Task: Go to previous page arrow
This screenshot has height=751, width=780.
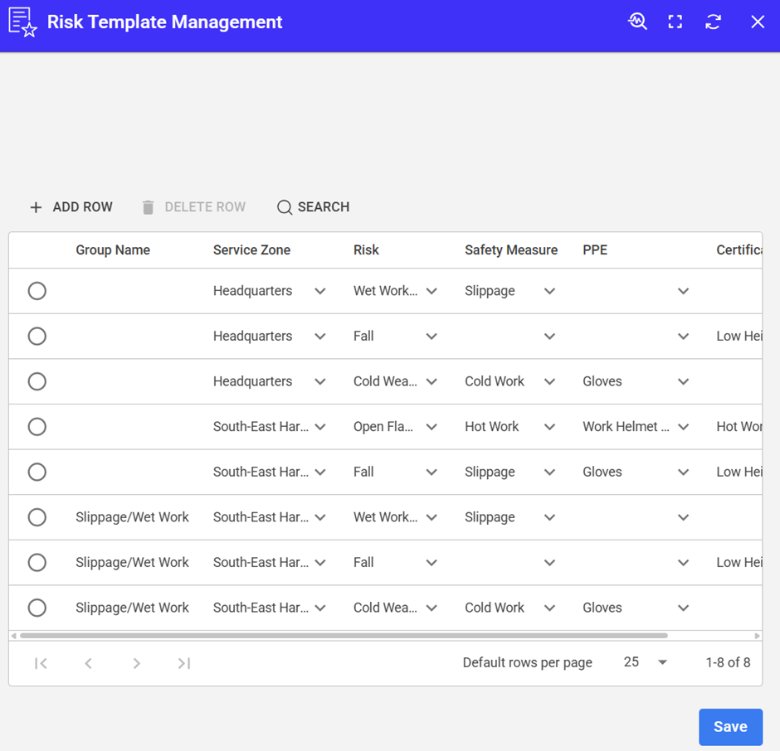Action: [x=89, y=663]
